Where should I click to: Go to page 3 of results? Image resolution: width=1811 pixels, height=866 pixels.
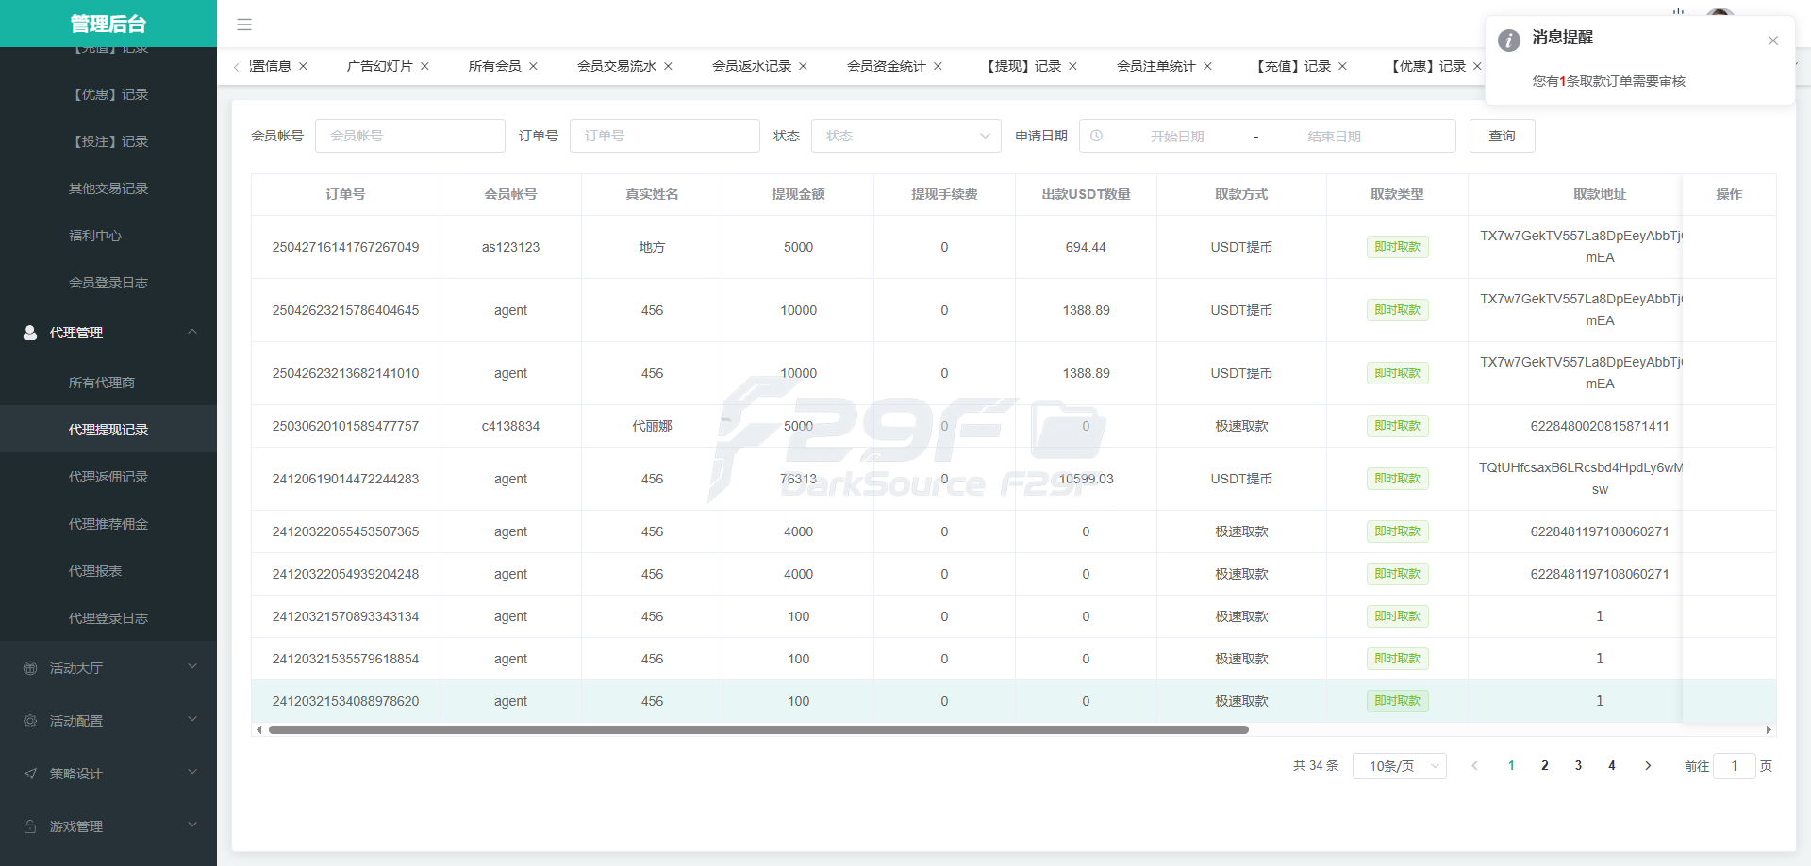pyautogui.click(x=1578, y=766)
